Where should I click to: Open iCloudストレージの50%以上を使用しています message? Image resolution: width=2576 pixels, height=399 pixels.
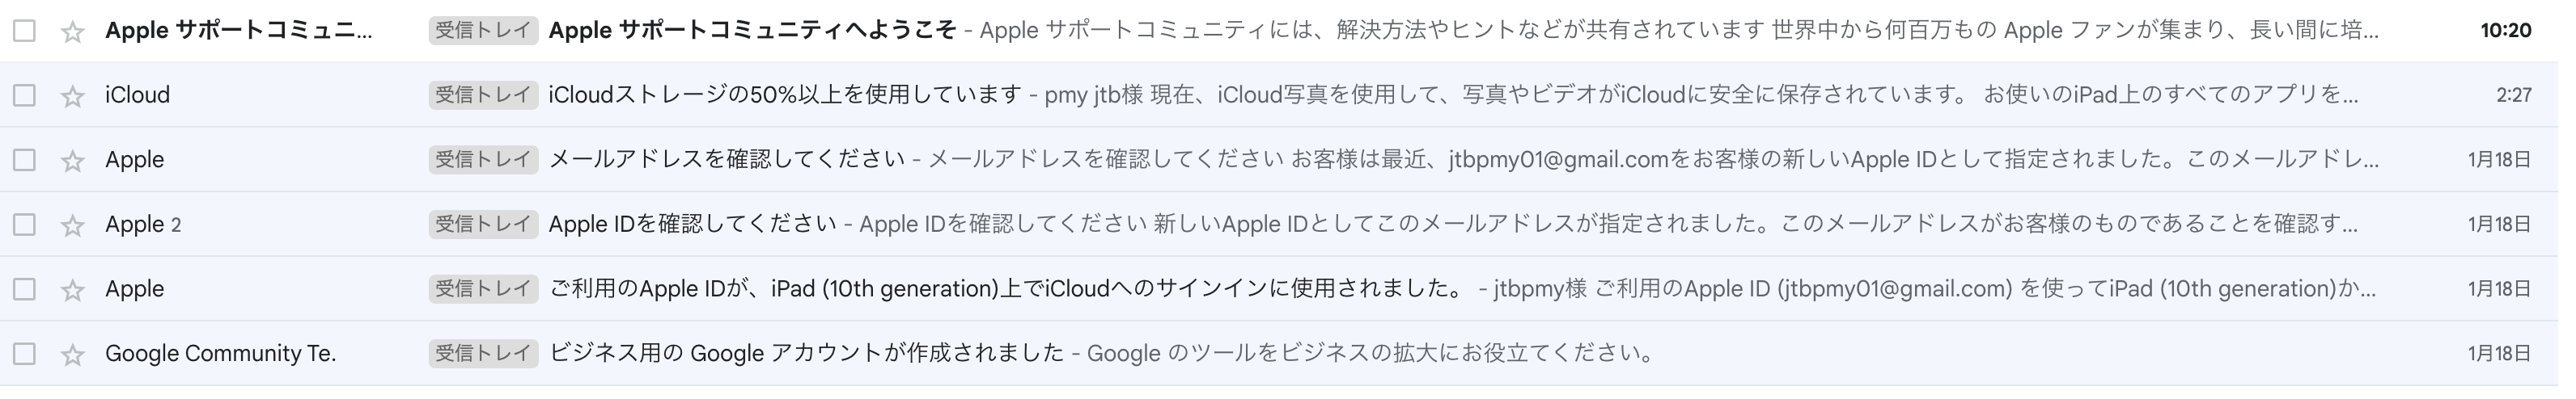coord(785,94)
